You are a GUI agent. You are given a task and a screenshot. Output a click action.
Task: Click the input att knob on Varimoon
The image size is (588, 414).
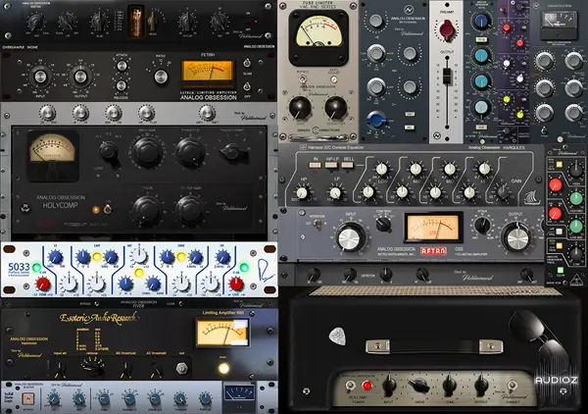click(60, 369)
